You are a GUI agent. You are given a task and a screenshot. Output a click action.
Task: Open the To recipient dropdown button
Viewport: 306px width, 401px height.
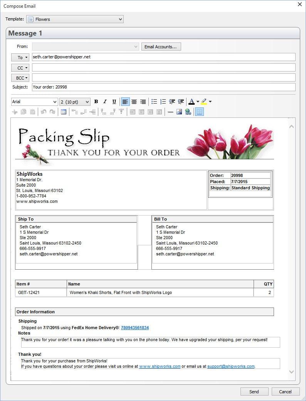tap(20, 57)
